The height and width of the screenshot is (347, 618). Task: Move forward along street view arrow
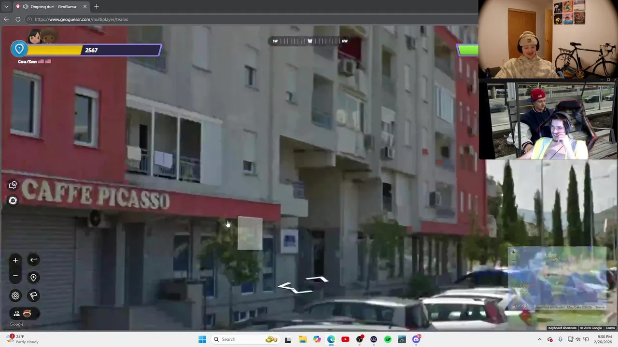click(x=318, y=279)
